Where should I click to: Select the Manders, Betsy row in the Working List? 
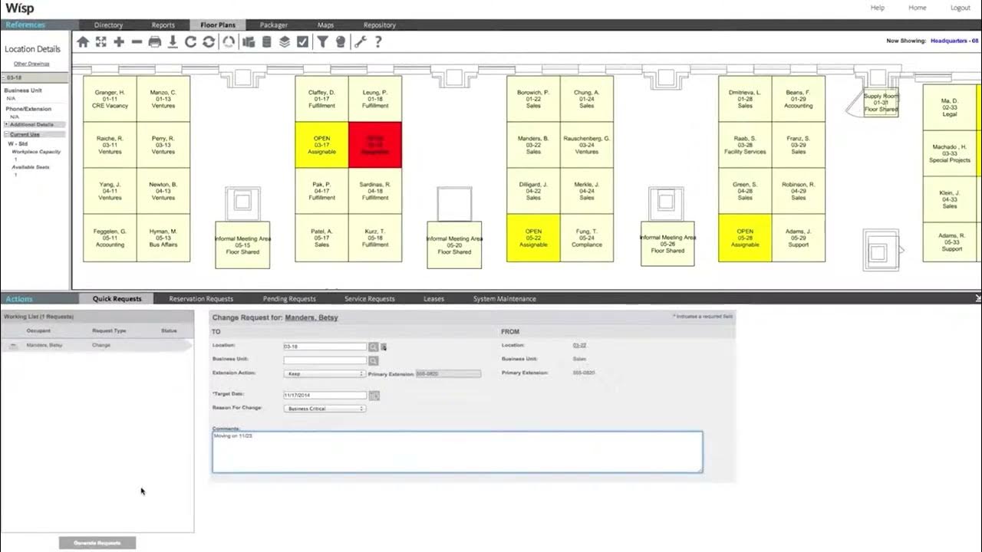click(96, 346)
